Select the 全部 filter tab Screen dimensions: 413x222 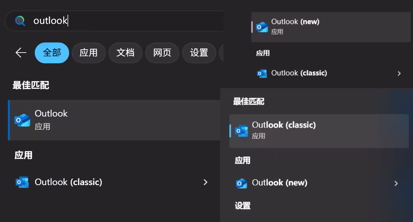(52, 53)
